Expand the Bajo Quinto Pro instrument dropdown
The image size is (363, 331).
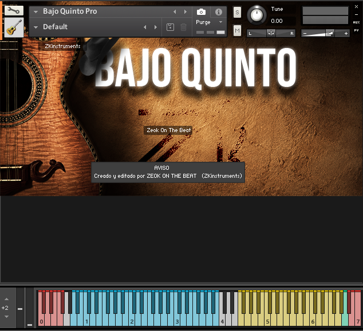(x=35, y=12)
